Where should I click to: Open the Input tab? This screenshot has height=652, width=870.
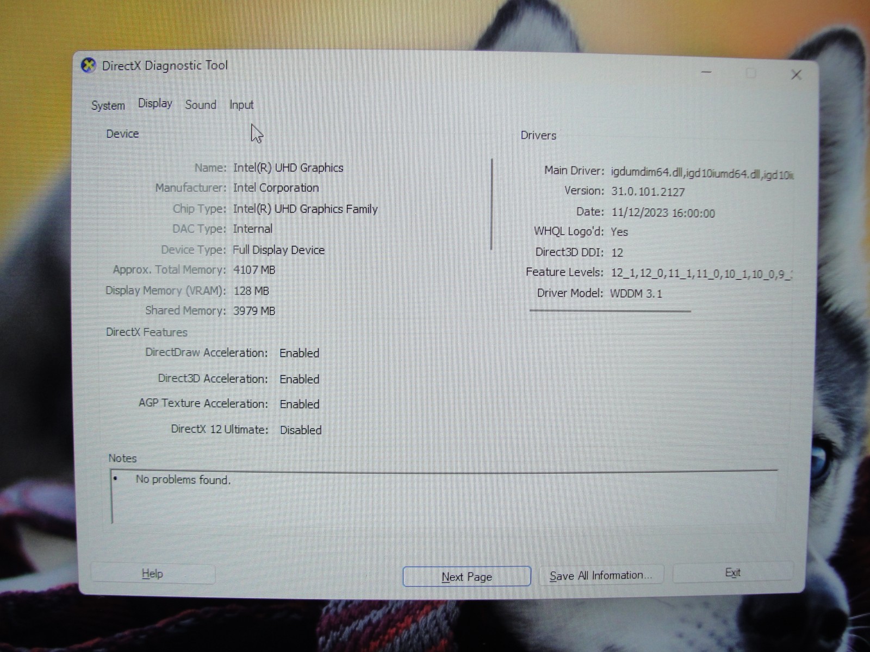coord(241,105)
